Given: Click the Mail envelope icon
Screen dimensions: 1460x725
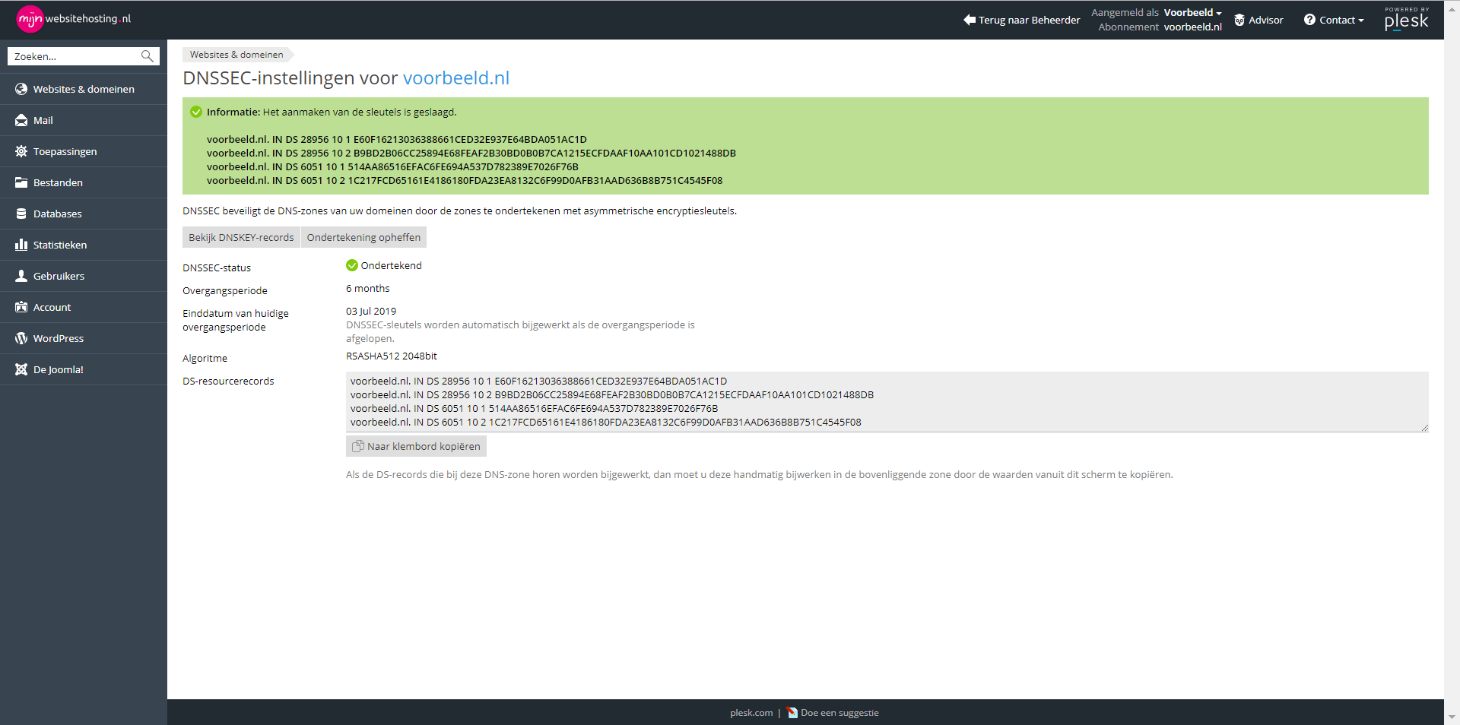Looking at the screenshot, I should pyautogui.click(x=21, y=120).
